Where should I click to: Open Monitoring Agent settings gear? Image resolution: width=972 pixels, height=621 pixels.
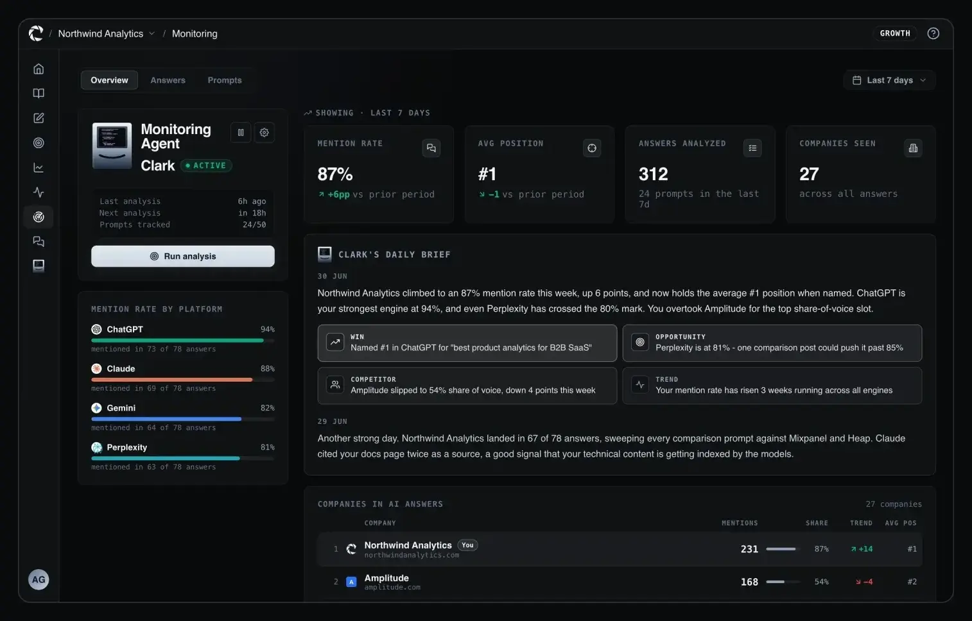click(x=265, y=133)
